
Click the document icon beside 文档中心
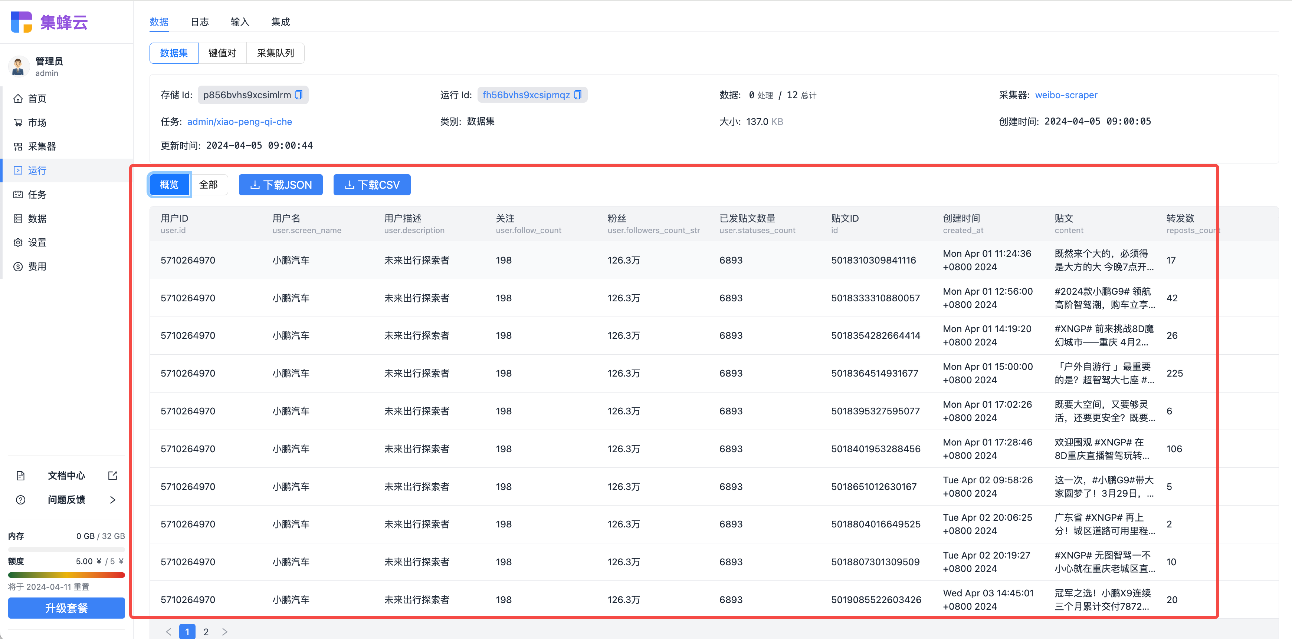pos(20,476)
